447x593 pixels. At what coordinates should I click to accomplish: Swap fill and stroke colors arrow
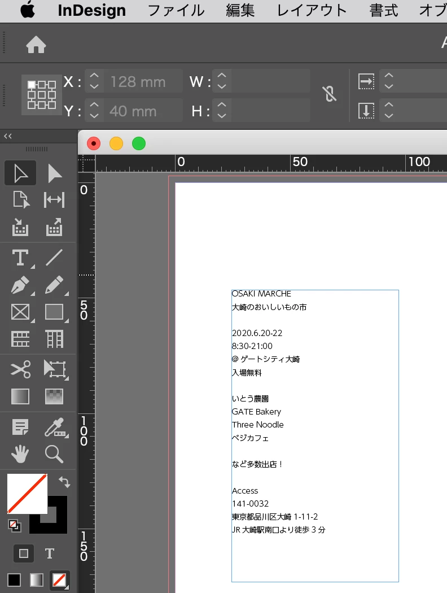64,482
